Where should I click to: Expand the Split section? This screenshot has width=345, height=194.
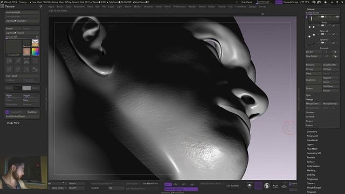(308, 95)
